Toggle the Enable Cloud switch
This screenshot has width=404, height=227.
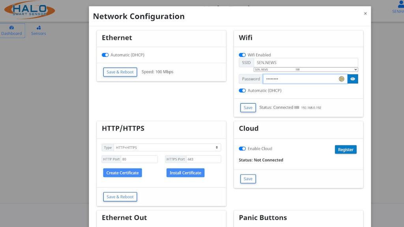coord(242,149)
